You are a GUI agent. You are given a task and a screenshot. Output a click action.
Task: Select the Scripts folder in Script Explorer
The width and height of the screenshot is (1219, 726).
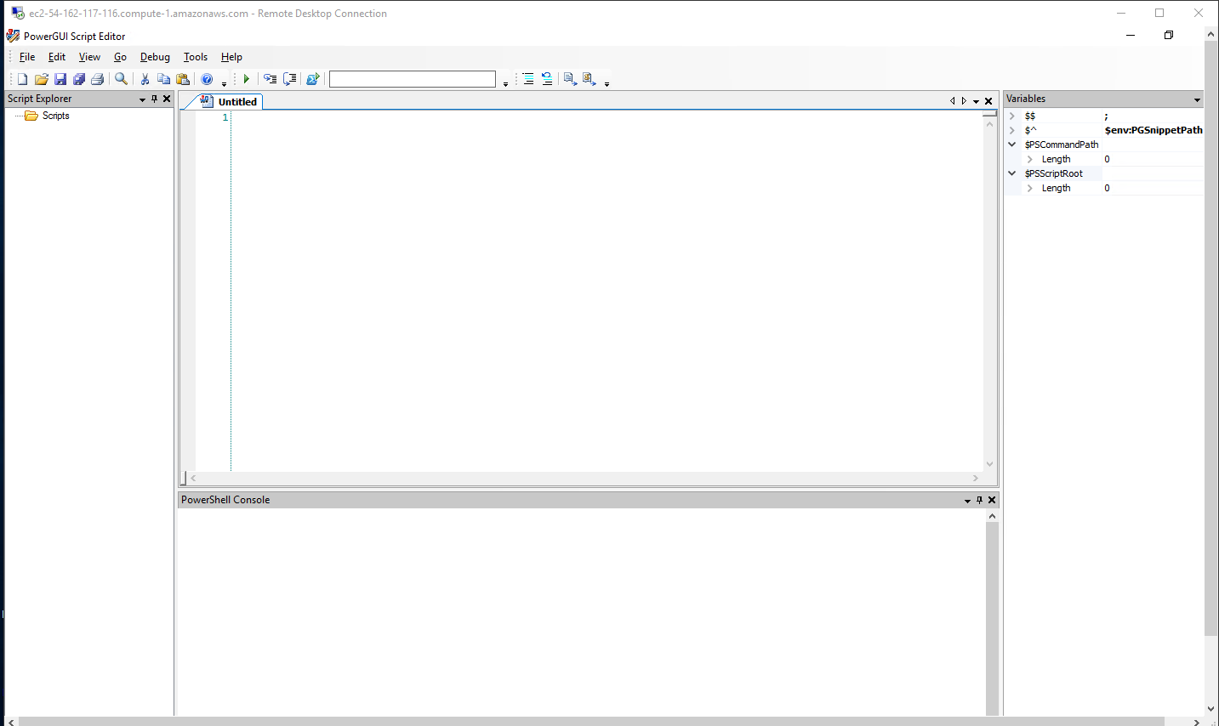tap(55, 116)
